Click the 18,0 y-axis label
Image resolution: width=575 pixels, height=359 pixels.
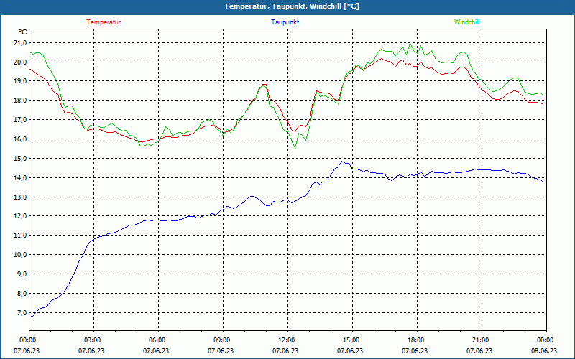pyautogui.click(x=20, y=101)
